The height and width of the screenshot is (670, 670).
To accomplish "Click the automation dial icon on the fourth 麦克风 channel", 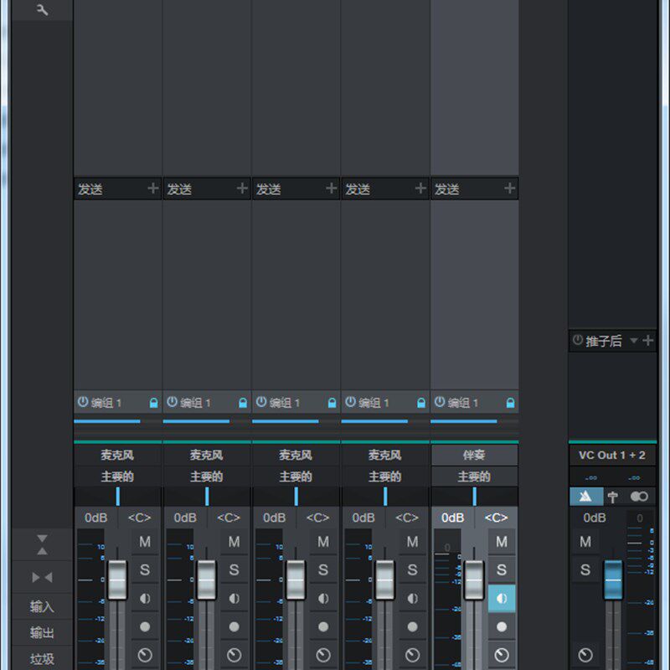I will [412, 655].
